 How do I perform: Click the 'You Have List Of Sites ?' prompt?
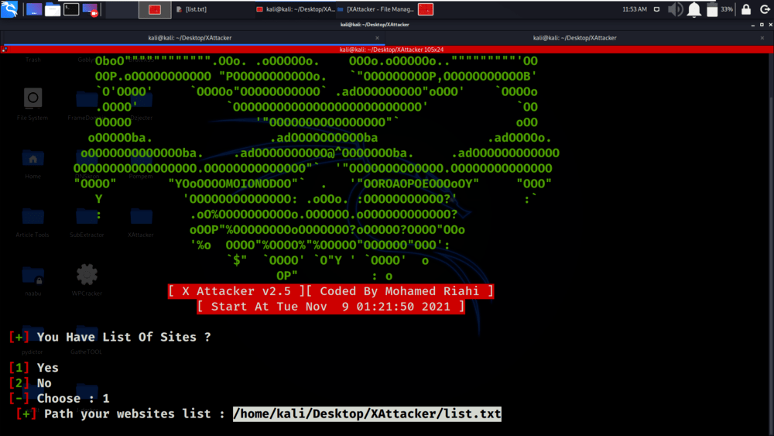coord(110,337)
